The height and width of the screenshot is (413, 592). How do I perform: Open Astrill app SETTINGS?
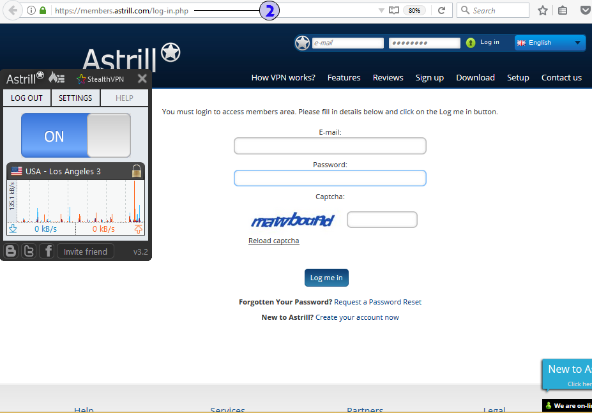[75, 98]
